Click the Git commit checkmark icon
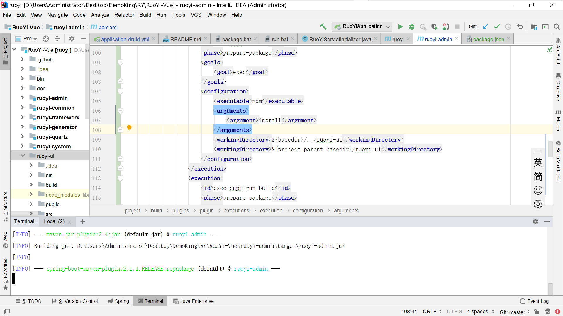This screenshot has width=563, height=316. (497, 27)
